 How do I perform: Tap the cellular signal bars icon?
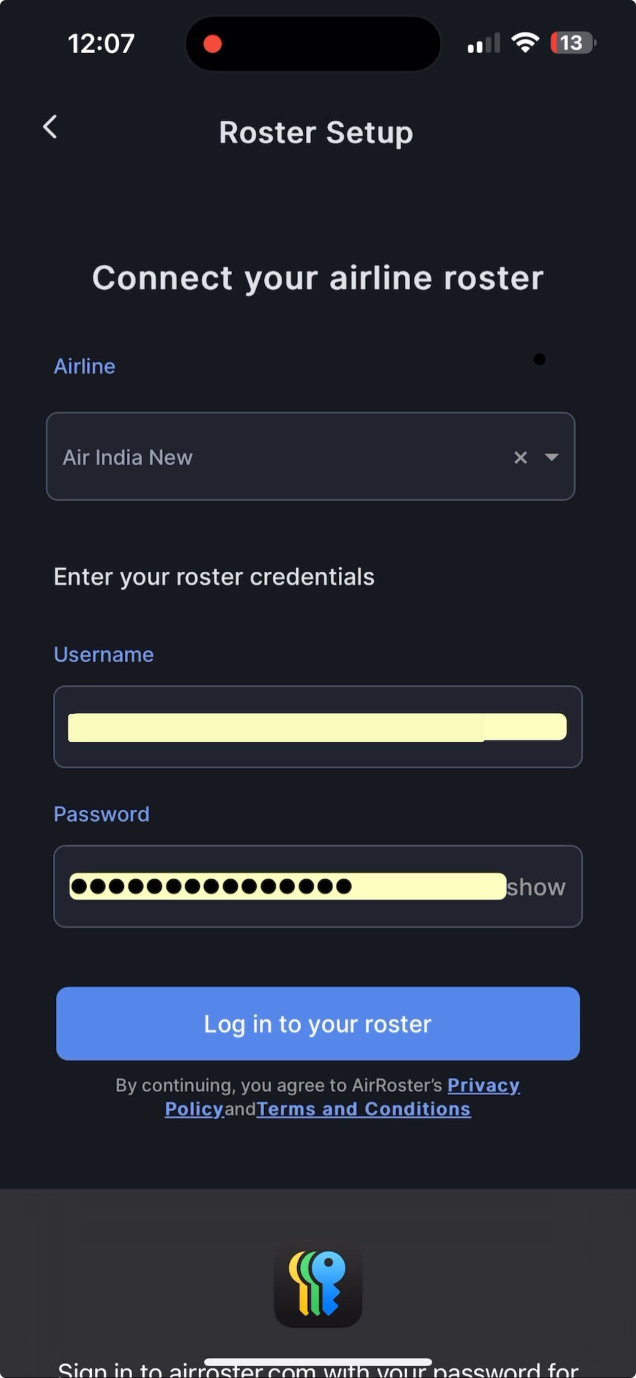(x=484, y=43)
